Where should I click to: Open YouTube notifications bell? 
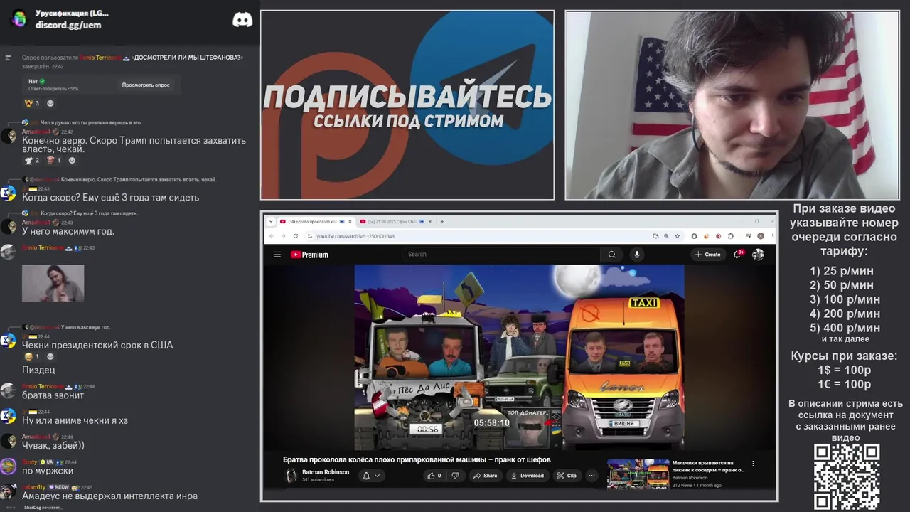(x=737, y=255)
